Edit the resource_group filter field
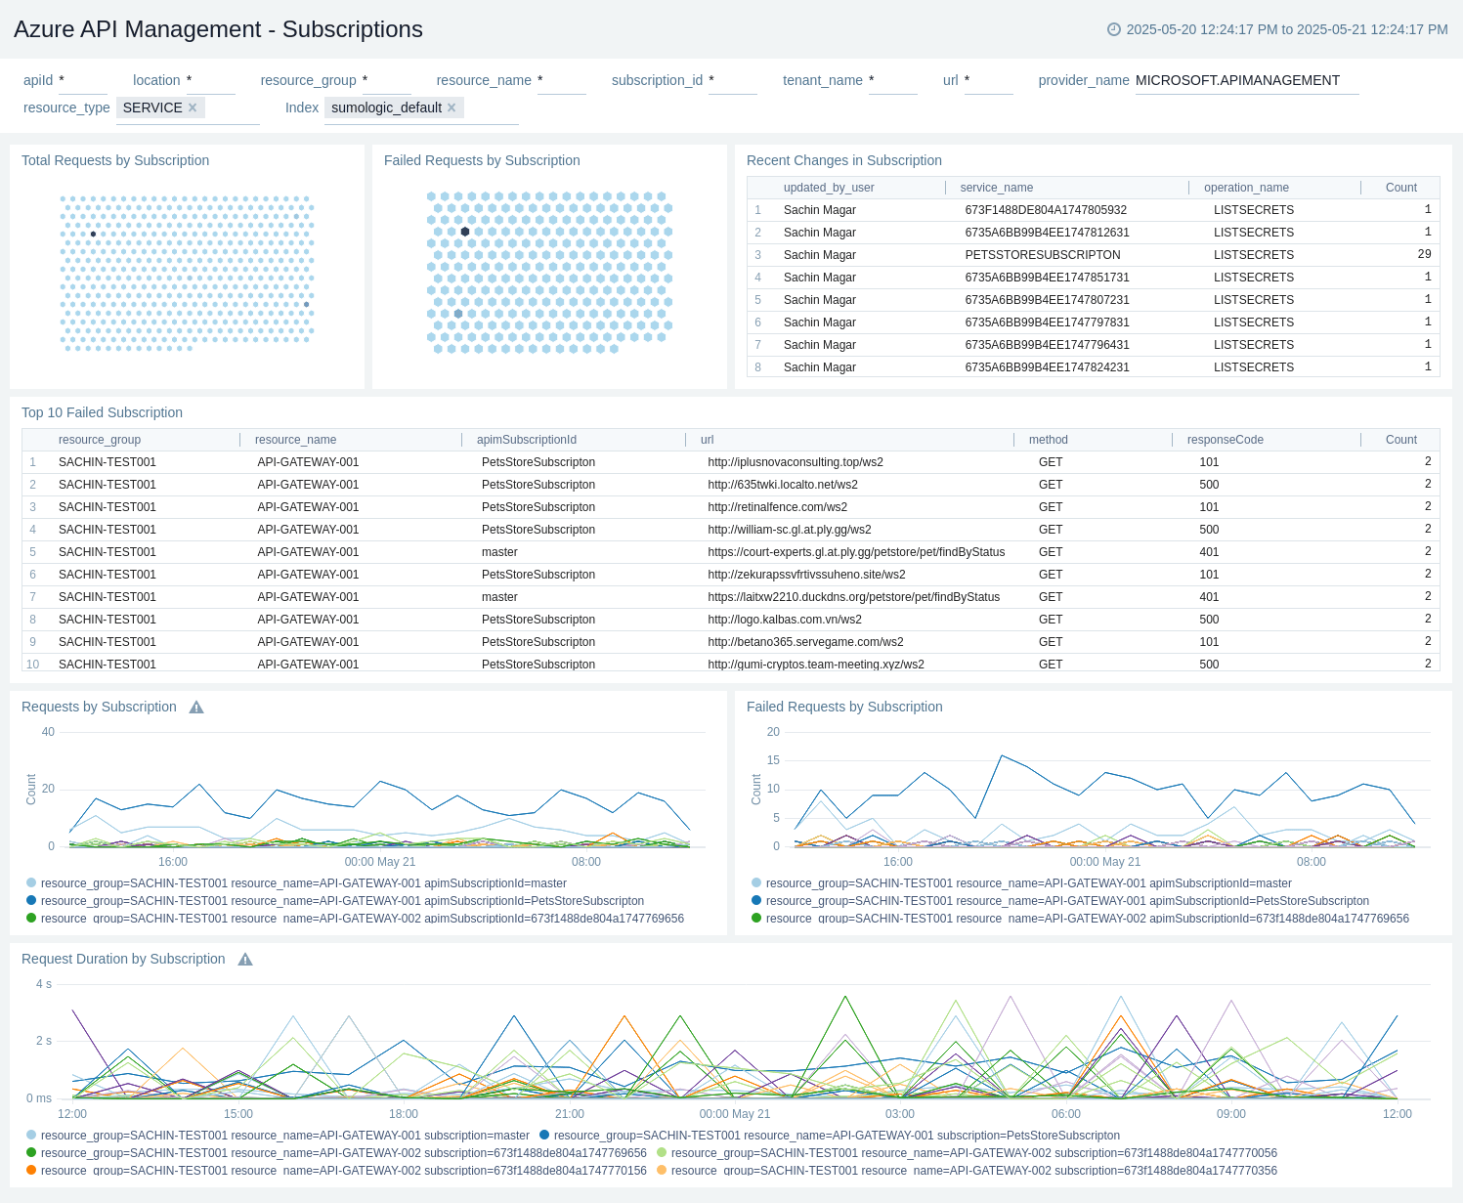This screenshot has width=1463, height=1203. click(387, 80)
